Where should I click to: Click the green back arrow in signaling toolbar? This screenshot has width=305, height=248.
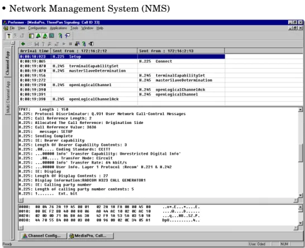pos(23,44)
